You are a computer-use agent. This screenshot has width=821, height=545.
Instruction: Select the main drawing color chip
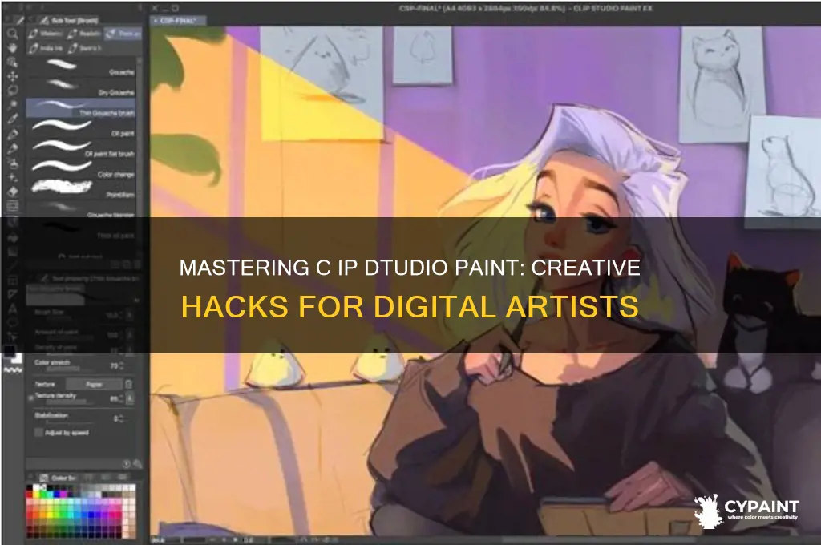pyautogui.click(x=9, y=350)
